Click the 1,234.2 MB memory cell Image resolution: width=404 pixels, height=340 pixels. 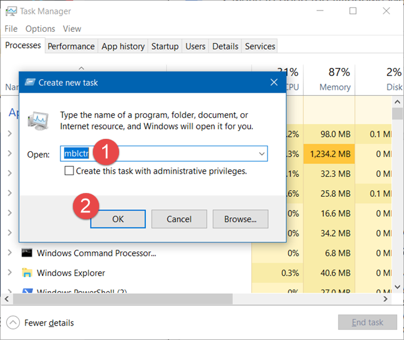(x=329, y=154)
